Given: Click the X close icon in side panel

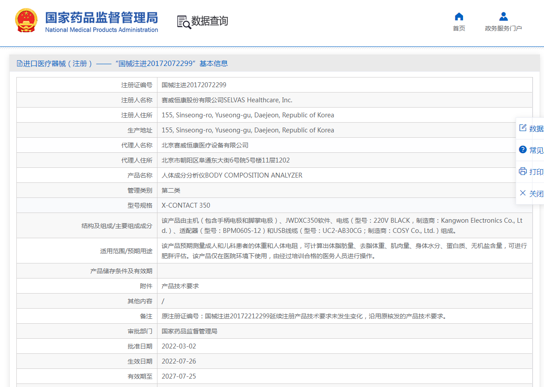Looking at the screenshot, I should pyautogui.click(x=523, y=193).
